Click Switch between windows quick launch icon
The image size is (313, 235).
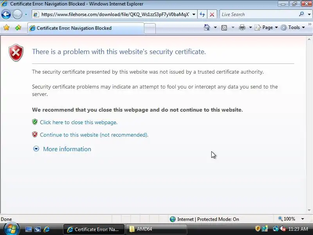pyautogui.click(x=37, y=229)
